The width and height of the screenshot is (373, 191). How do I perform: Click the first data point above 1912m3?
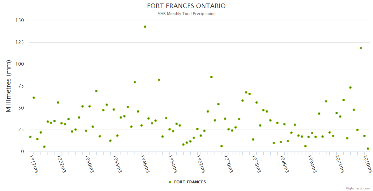point(30,137)
